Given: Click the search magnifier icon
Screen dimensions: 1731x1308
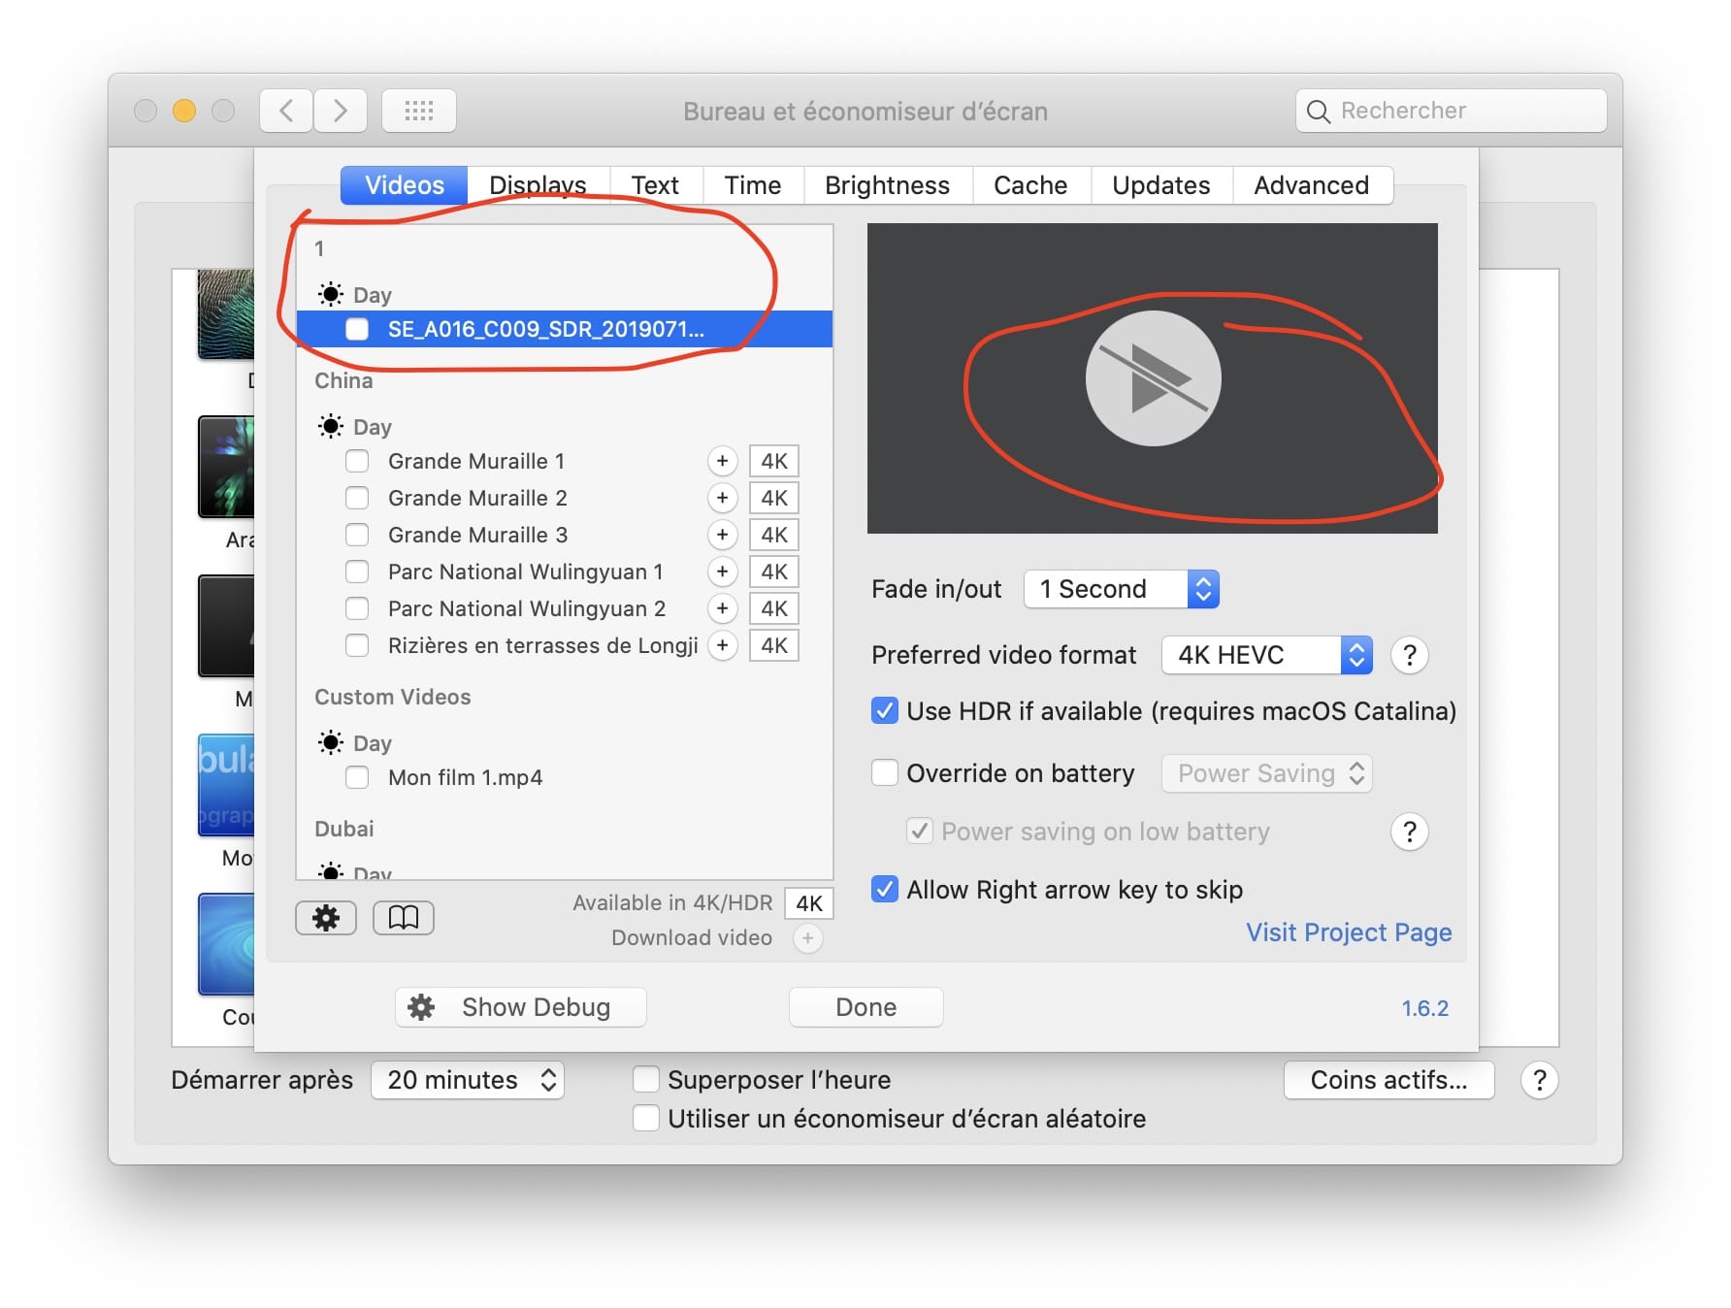Looking at the screenshot, I should pyautogui.click(x=1318, y=112).
